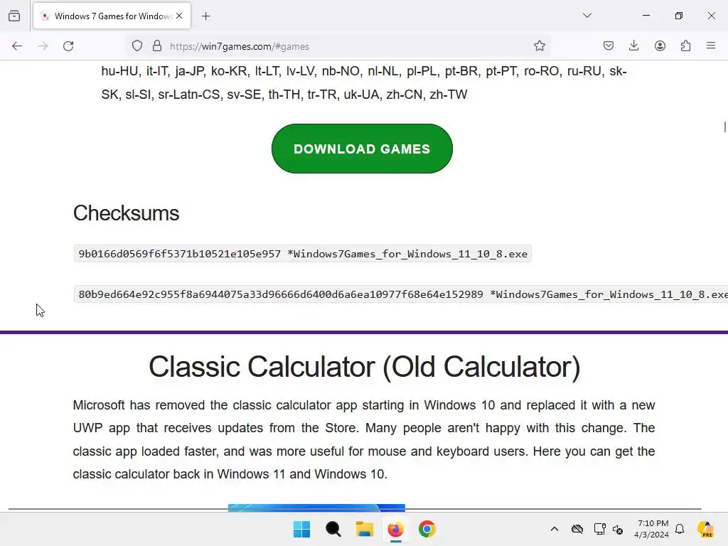Open Windows Search from taskbar

(x=333, y=529)
